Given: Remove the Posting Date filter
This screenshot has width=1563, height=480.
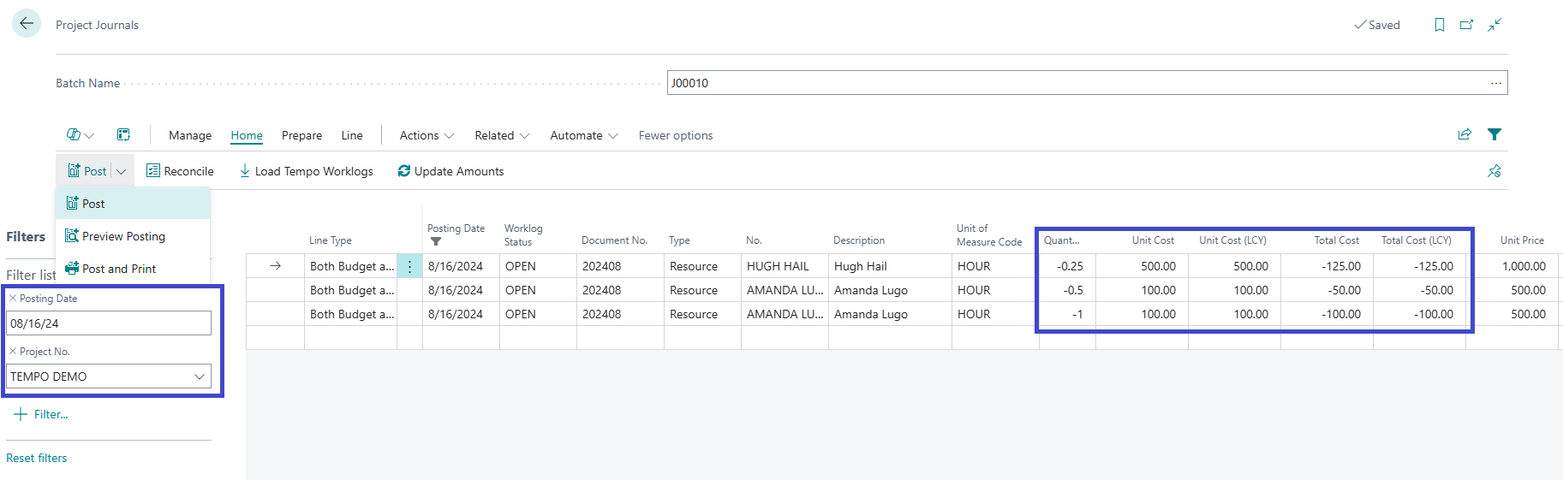Looking at the screenshot, I should click(x=13, y=299).
